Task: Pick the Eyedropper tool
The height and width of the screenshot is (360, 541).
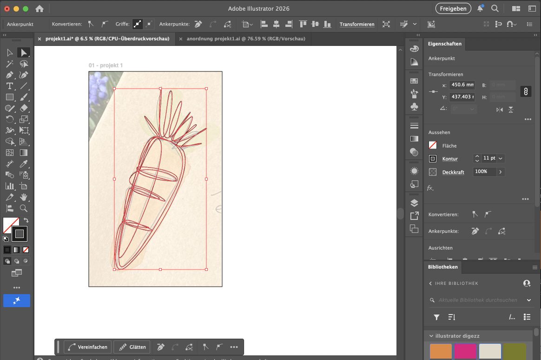Action: (x=24, y=164)
